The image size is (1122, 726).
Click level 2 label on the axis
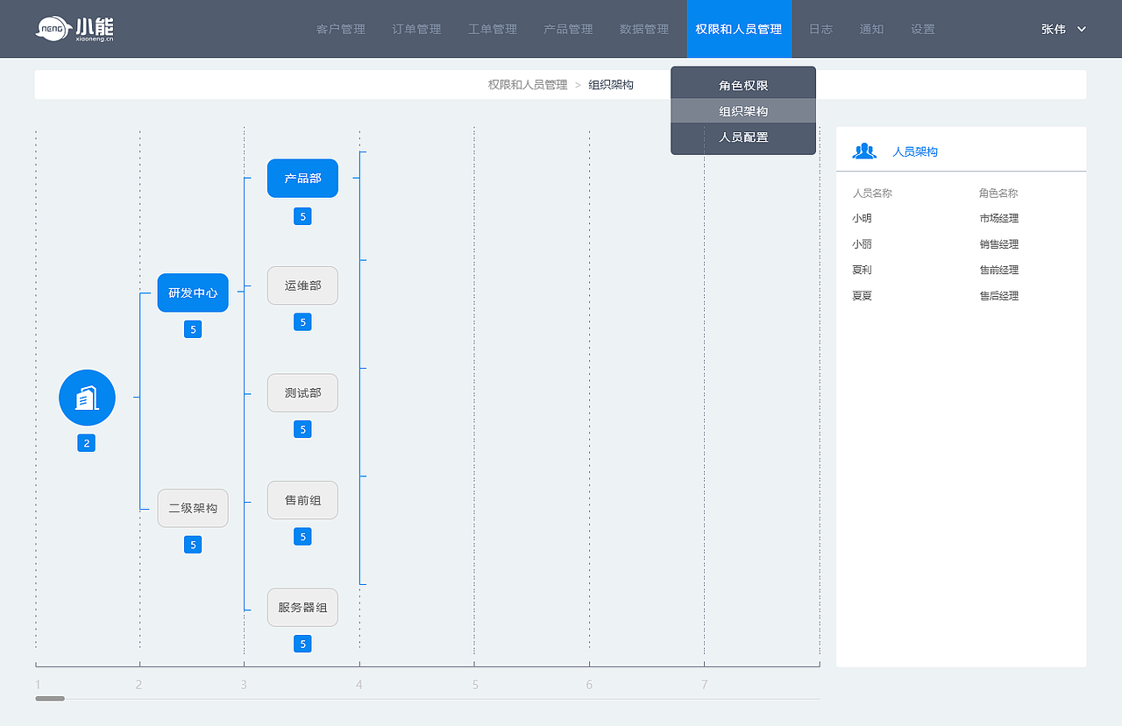click(138, 684)
